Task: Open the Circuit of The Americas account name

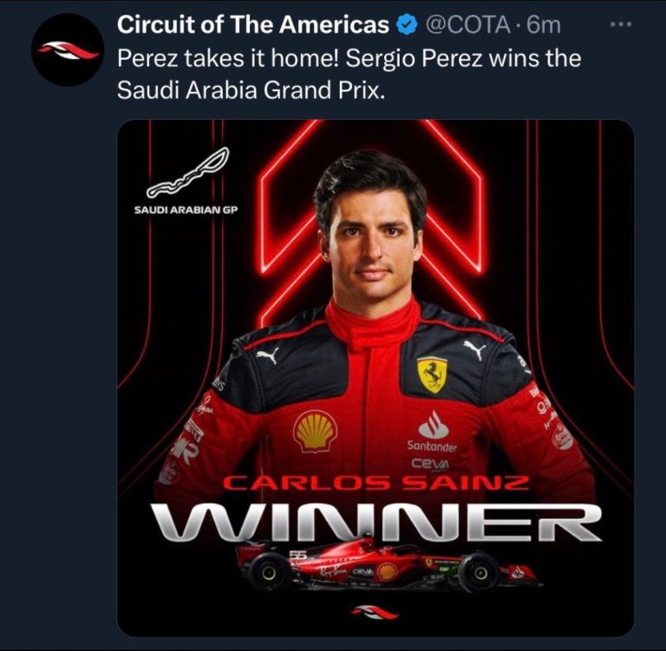Action: click(253, 26)
